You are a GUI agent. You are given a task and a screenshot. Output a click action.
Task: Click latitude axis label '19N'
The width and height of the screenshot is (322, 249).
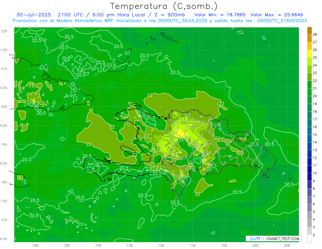pos(4,145)
